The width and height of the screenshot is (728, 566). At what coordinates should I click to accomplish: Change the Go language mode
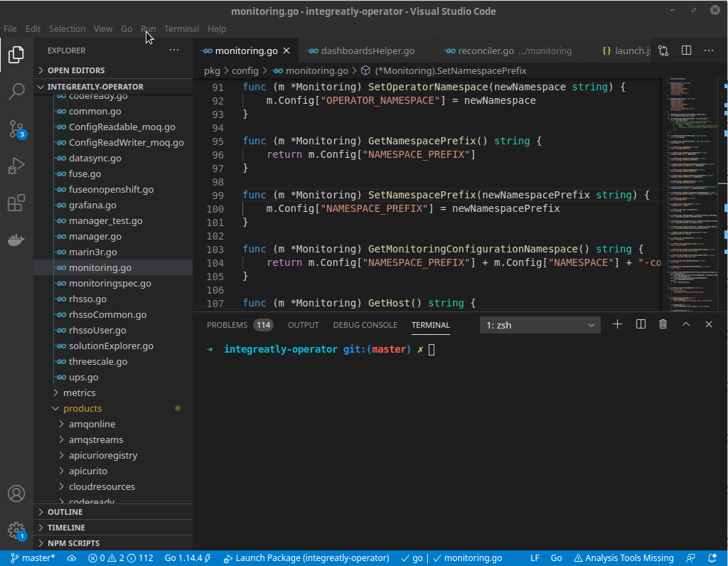556,558
